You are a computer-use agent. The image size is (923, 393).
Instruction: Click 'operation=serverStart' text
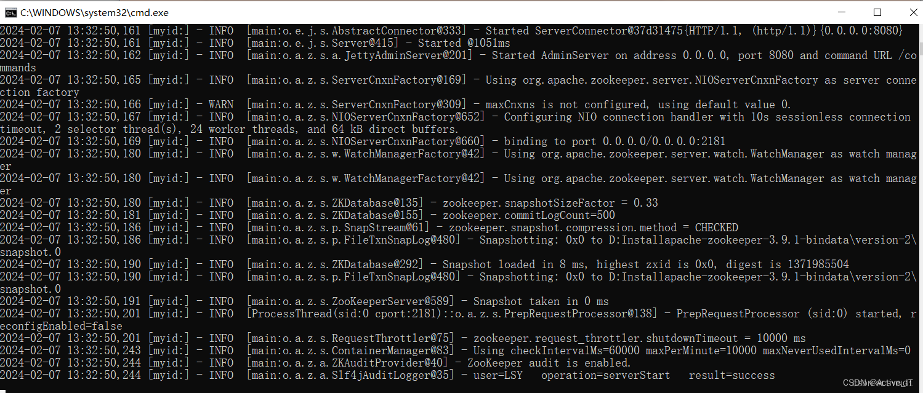[x=605, y=375]
